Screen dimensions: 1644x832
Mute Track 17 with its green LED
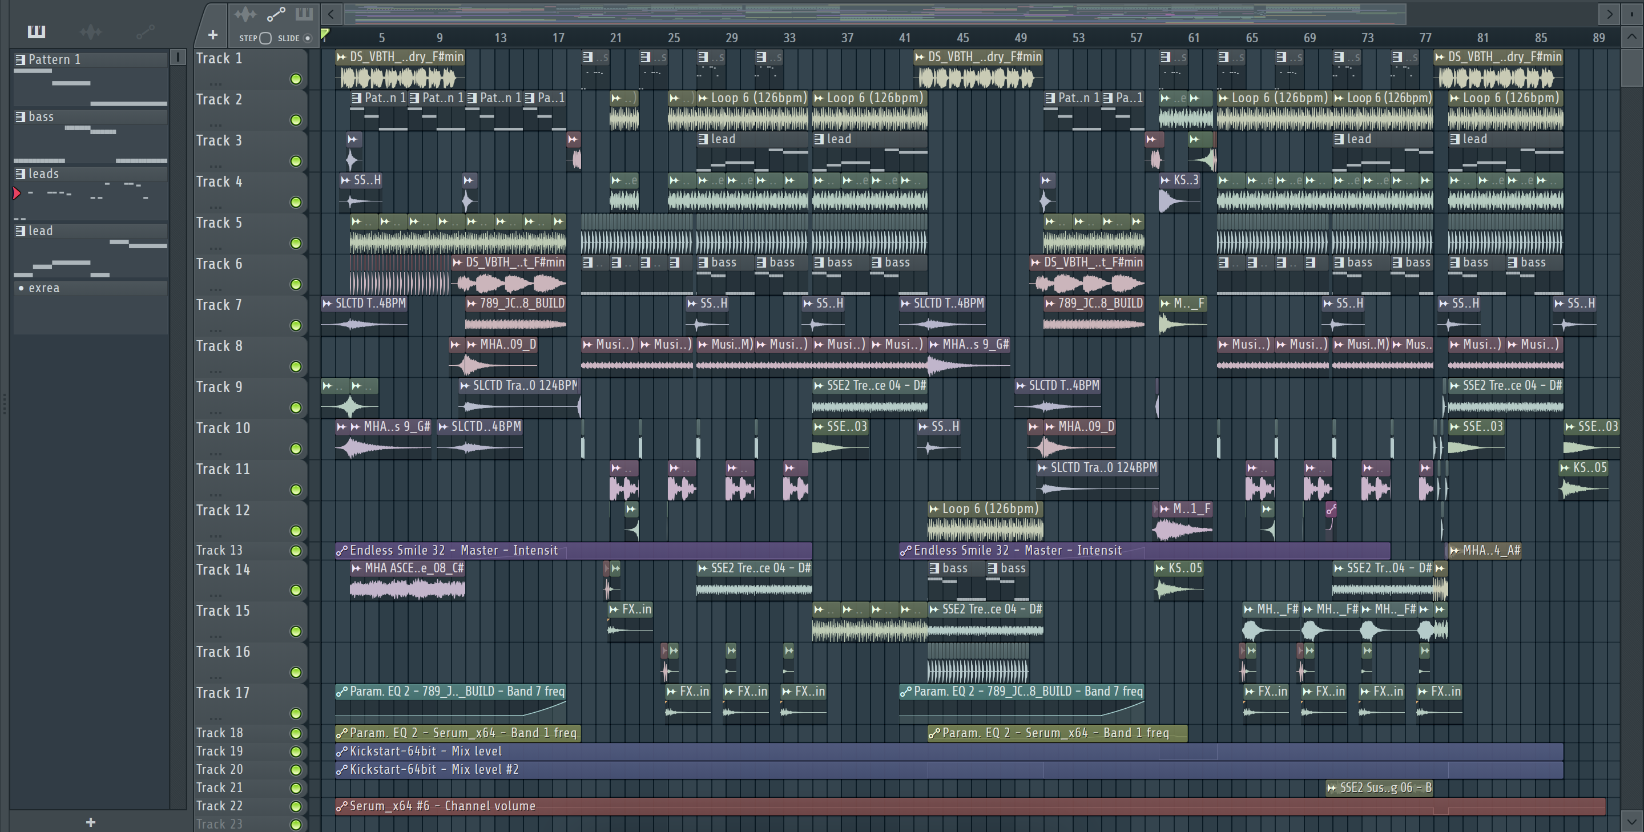[296, 713]
